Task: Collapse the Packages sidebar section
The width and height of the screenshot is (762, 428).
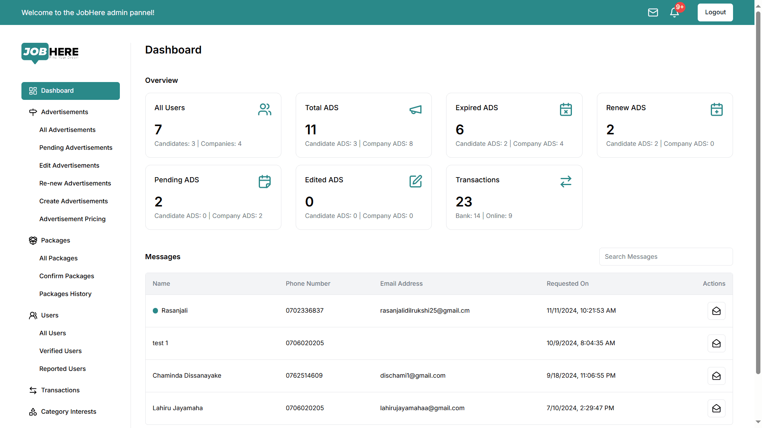Action: coord(55,241)
